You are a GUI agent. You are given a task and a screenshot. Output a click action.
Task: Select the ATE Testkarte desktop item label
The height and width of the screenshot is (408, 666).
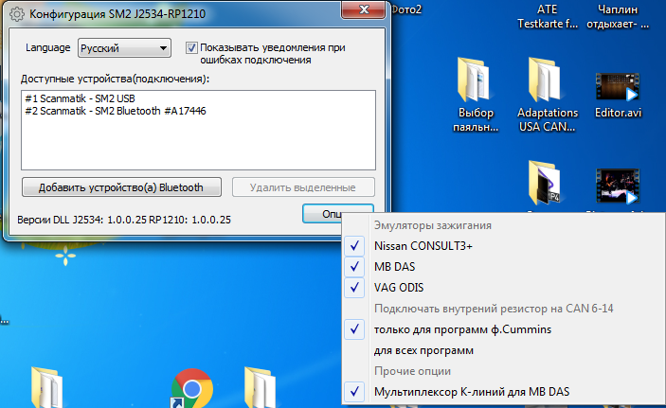point(547,16)
